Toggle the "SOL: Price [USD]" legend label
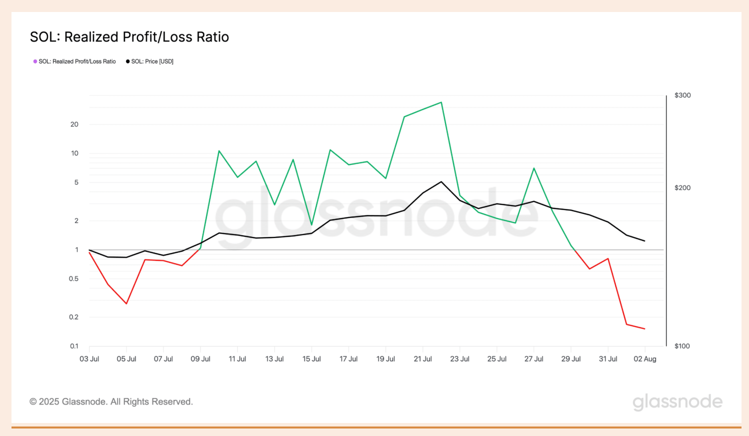The image size is (749, 436). [152, 61]
